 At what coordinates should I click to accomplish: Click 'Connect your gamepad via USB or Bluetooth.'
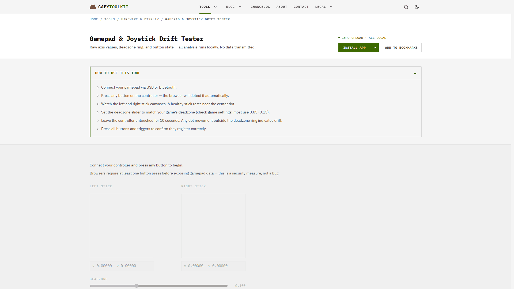pos(139,87)
